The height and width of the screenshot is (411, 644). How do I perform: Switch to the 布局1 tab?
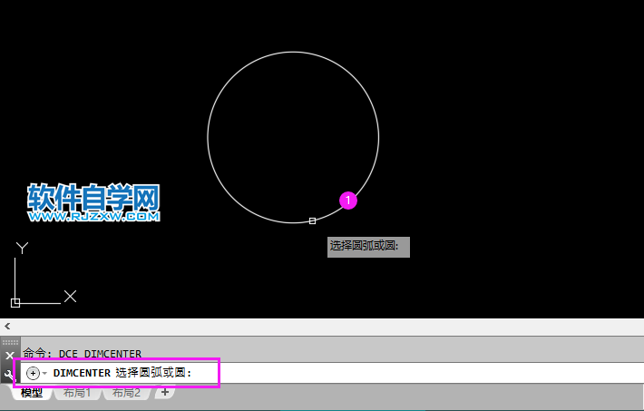(x=77, y=393)
